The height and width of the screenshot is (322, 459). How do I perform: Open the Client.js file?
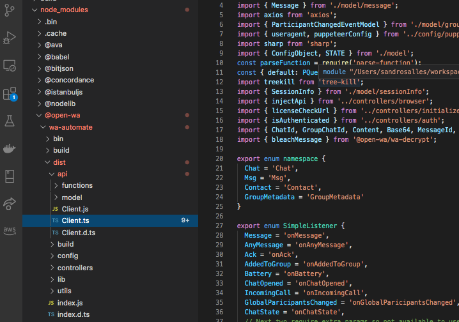110,209
